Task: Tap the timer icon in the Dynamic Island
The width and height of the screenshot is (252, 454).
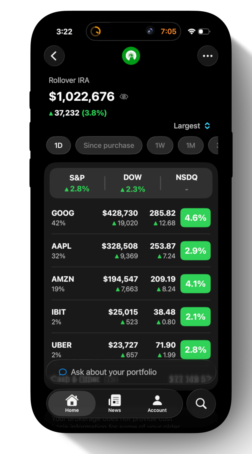Action: pos(96,32)
